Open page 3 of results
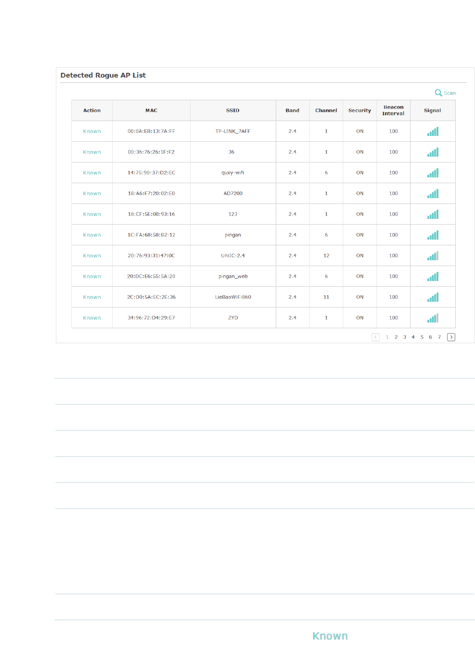 coord(405,337)
